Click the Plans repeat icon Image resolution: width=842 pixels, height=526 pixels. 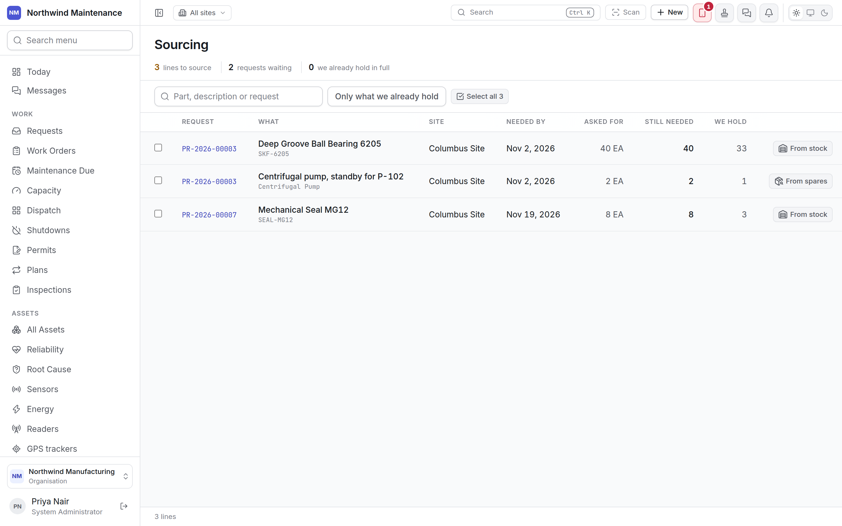point(16,270)
